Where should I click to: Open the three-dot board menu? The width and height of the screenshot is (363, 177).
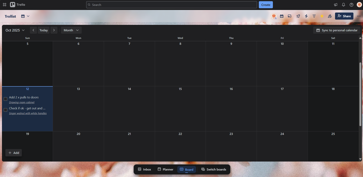click(359, 16)
